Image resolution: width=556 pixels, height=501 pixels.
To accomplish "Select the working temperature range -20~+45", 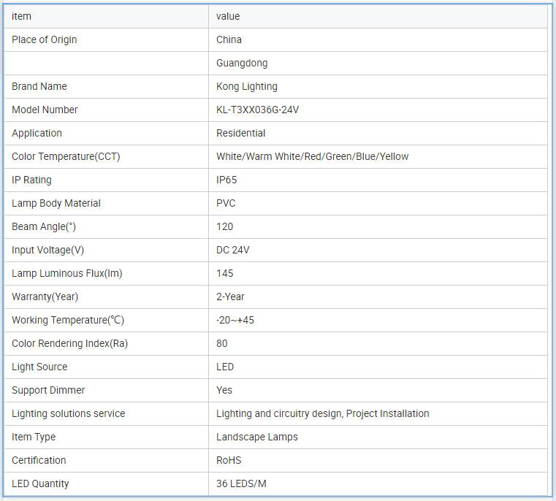I will [x=235, y=320].
